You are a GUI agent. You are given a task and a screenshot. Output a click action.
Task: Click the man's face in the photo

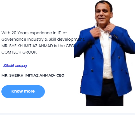(x=104, y=14)
